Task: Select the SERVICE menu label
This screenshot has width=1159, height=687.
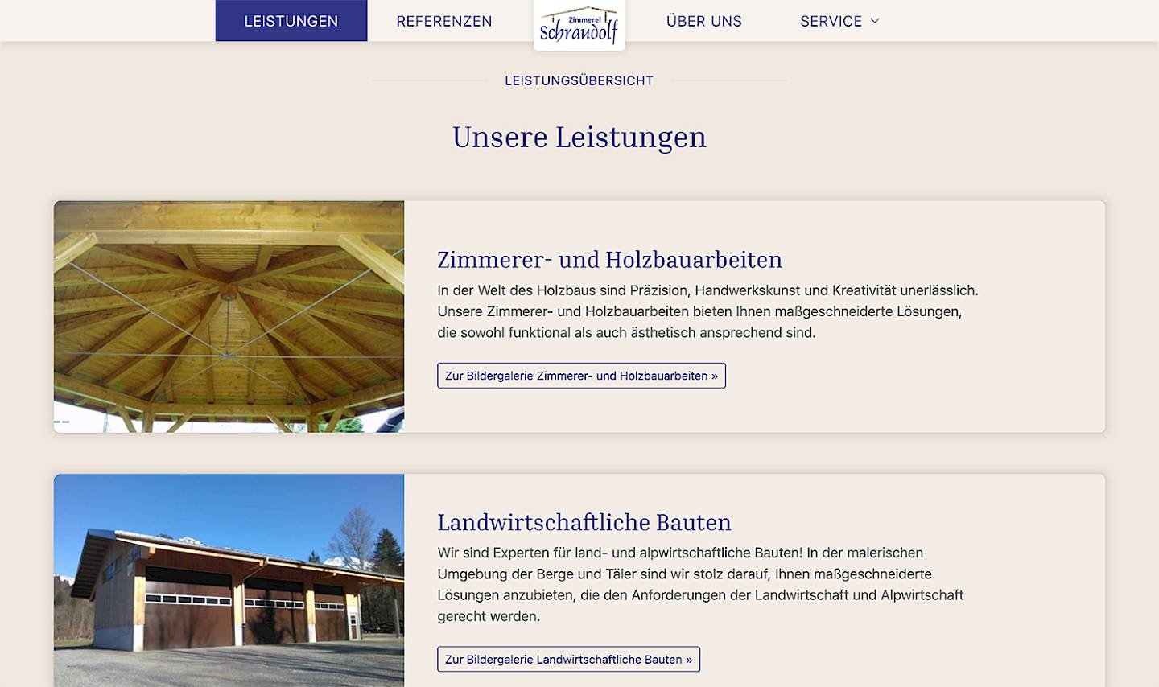Action: (x=830, y=21)
